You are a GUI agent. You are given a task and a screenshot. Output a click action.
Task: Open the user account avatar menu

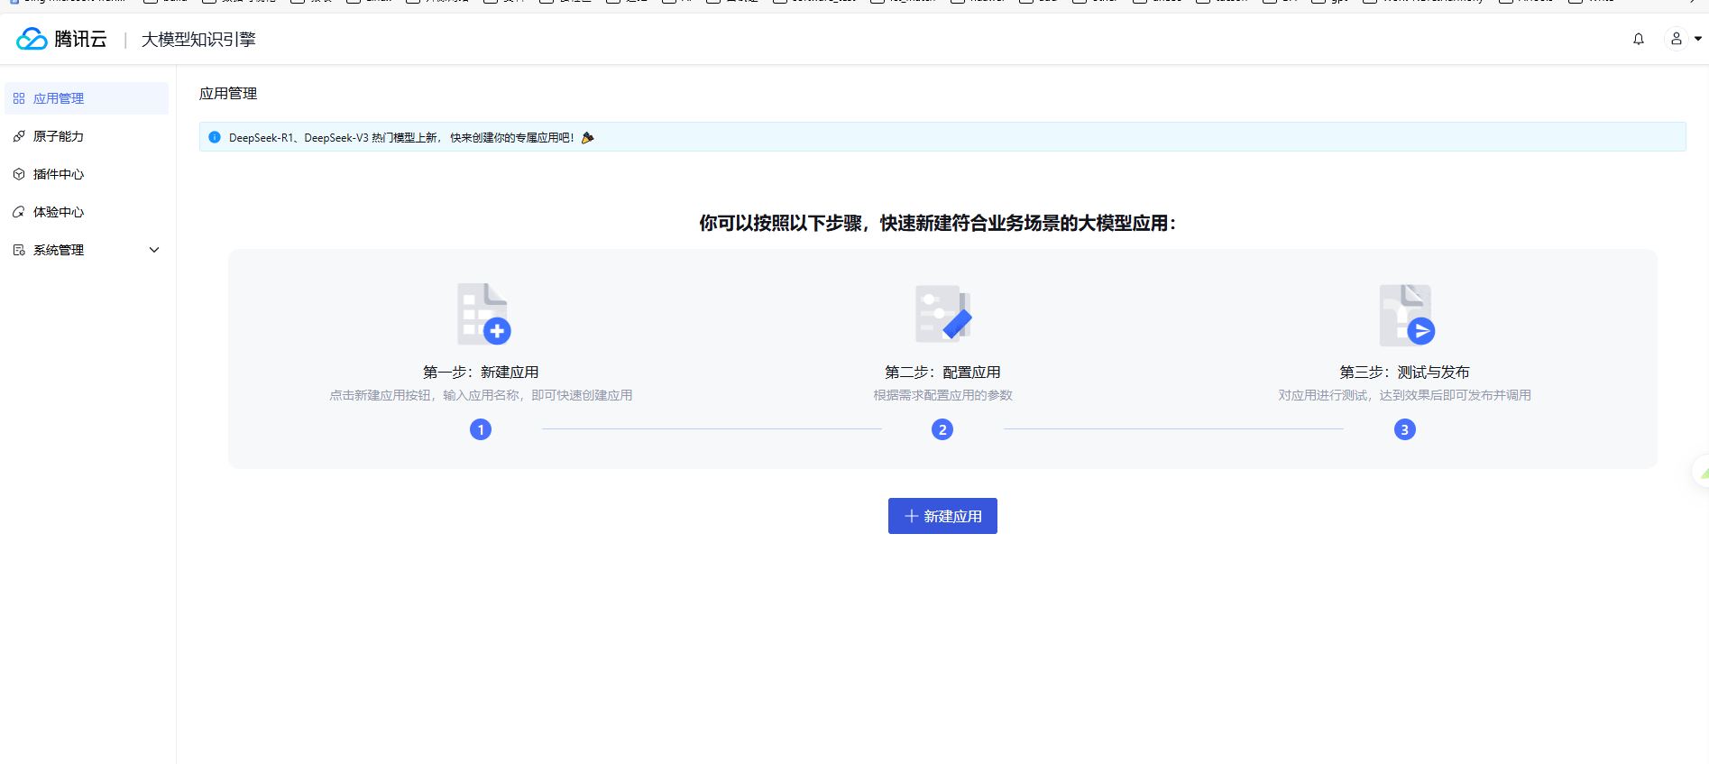point(1676,39)
